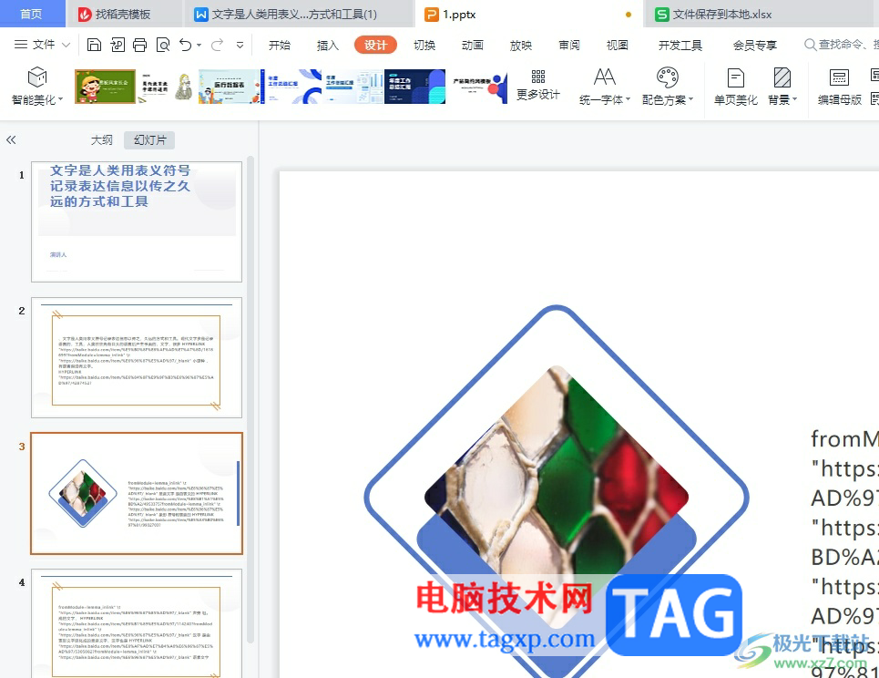Screen dimensions: 879x678
Task: Select slide 2 thumbnail
Action: pyautogui.click(x=137, y=358)
